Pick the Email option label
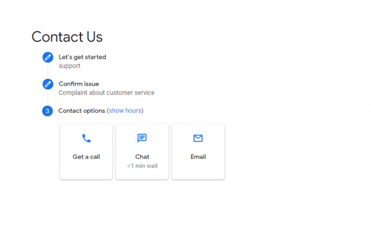The image size is (371, 247). coord(198,157)
